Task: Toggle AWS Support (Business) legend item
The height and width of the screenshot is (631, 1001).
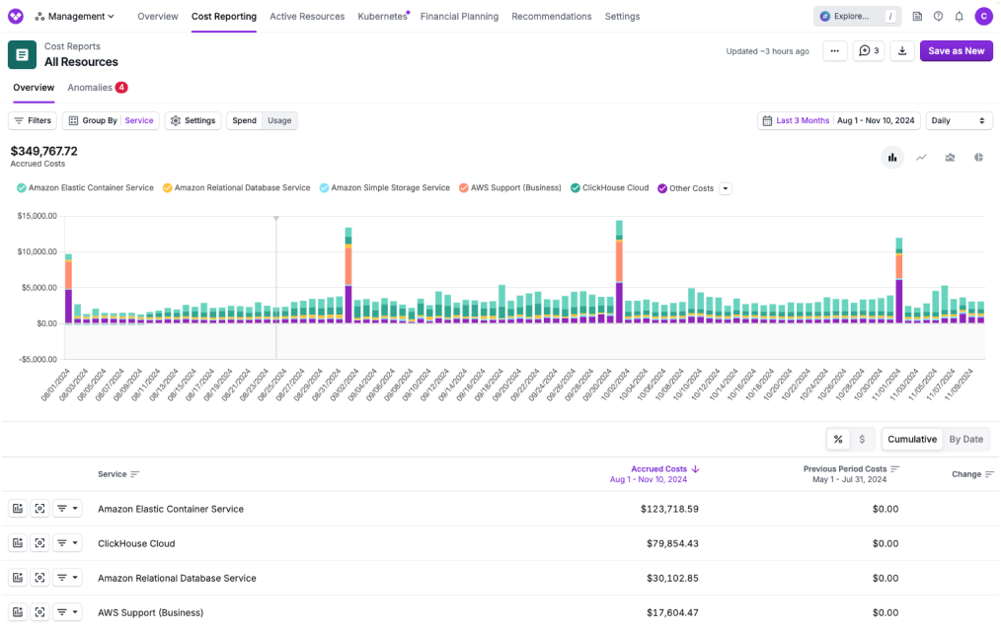Action: pos(510,188)
